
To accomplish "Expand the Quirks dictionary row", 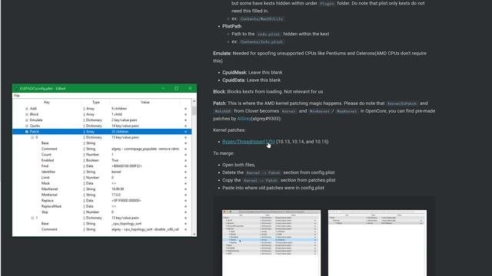I will (27, 126).
